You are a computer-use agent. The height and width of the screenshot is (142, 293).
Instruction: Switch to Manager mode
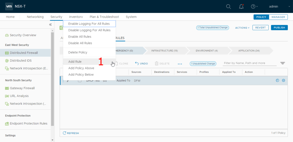[x=278, y=17]
